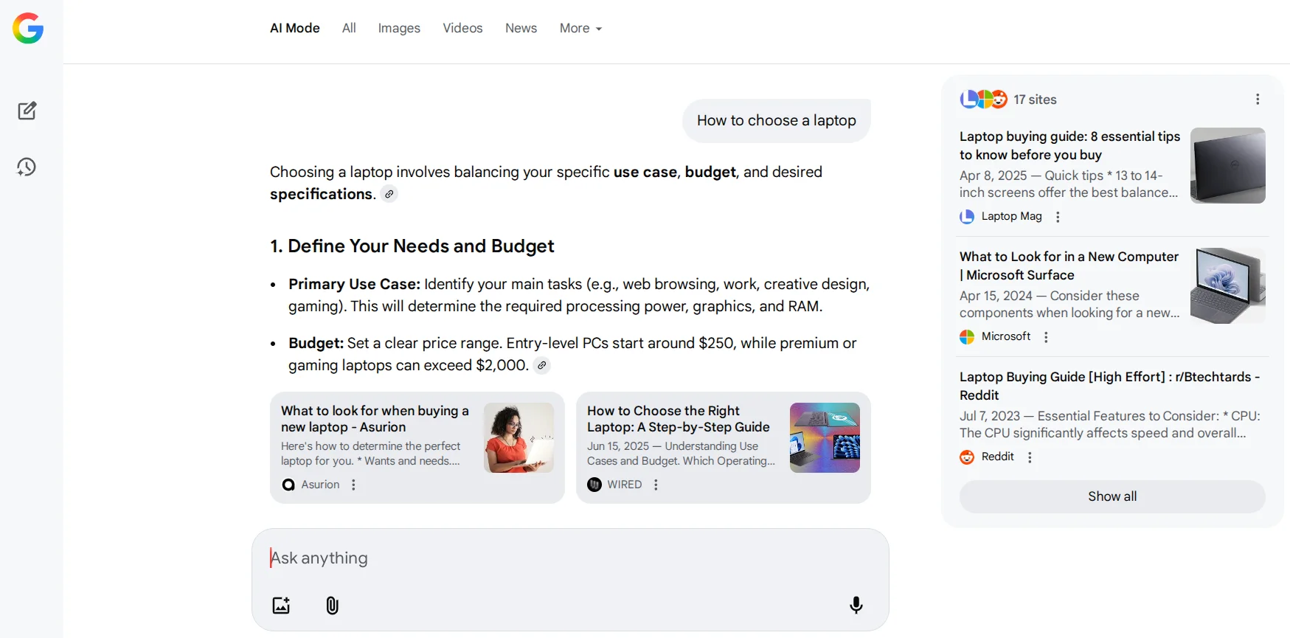
Task: Click the Reddit favicon
Action: 967,457
